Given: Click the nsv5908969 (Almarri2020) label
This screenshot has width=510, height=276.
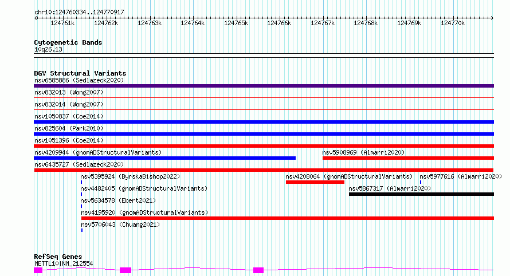Looking at the screenshot, I should [x=363, y=152].
